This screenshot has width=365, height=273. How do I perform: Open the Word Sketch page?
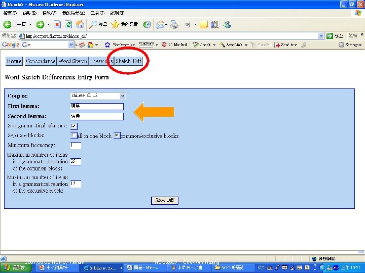tap(73, 61)
